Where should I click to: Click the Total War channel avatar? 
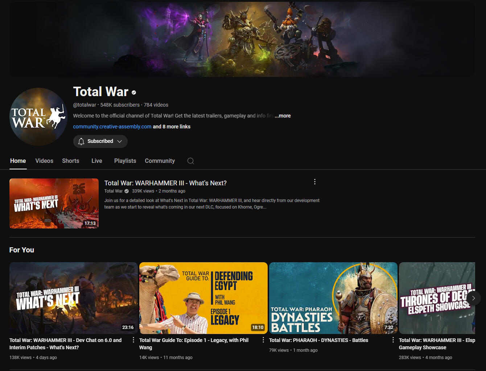point(38,116)
